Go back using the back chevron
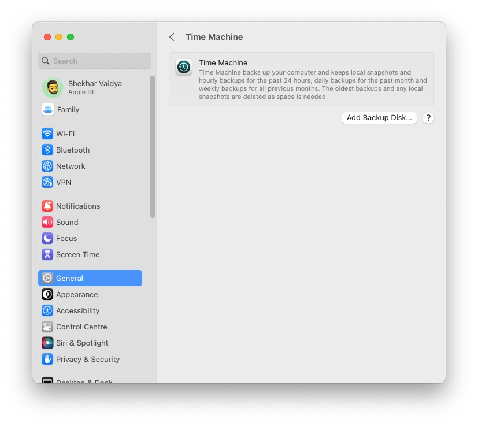The image size is (478, 426). pos(172,36)
